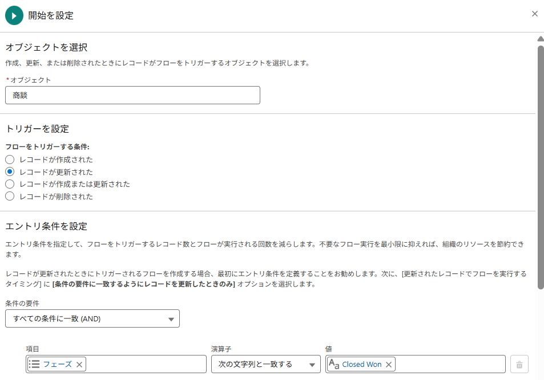Click scrollbar up arrow

pyautogui.click(x=541, y=38)
